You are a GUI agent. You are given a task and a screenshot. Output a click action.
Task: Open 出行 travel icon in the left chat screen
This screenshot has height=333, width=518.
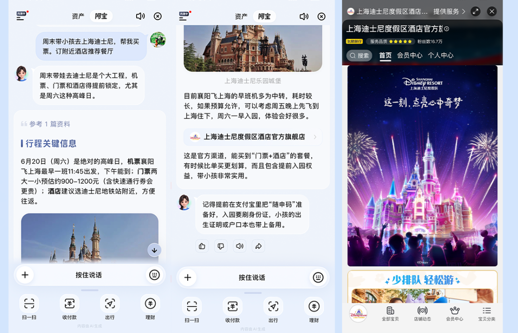point(110,303)
